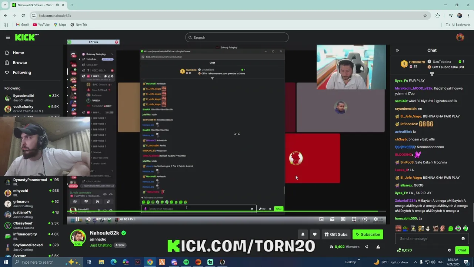Toggle notification bell for Nahoule82k
The image size is (474, 267).
point(303,234)
